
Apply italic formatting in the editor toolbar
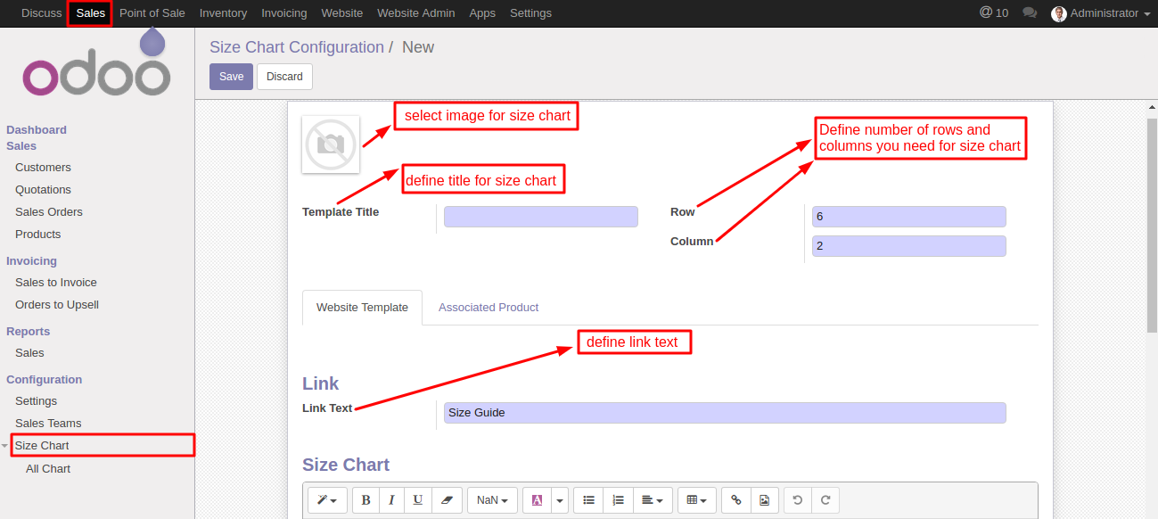point(391,499)
